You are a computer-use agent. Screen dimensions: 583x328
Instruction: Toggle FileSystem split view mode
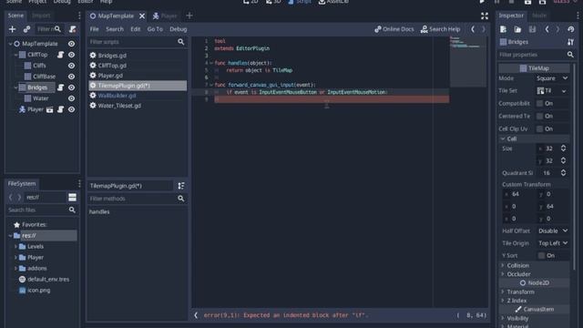[x=73, y=197]
